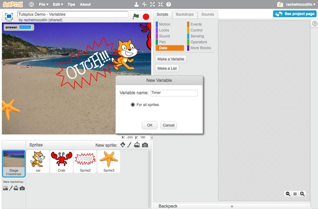This screenshot has height=209, width=318.
Task: Zoom out the scripts area
Action: 288,194
